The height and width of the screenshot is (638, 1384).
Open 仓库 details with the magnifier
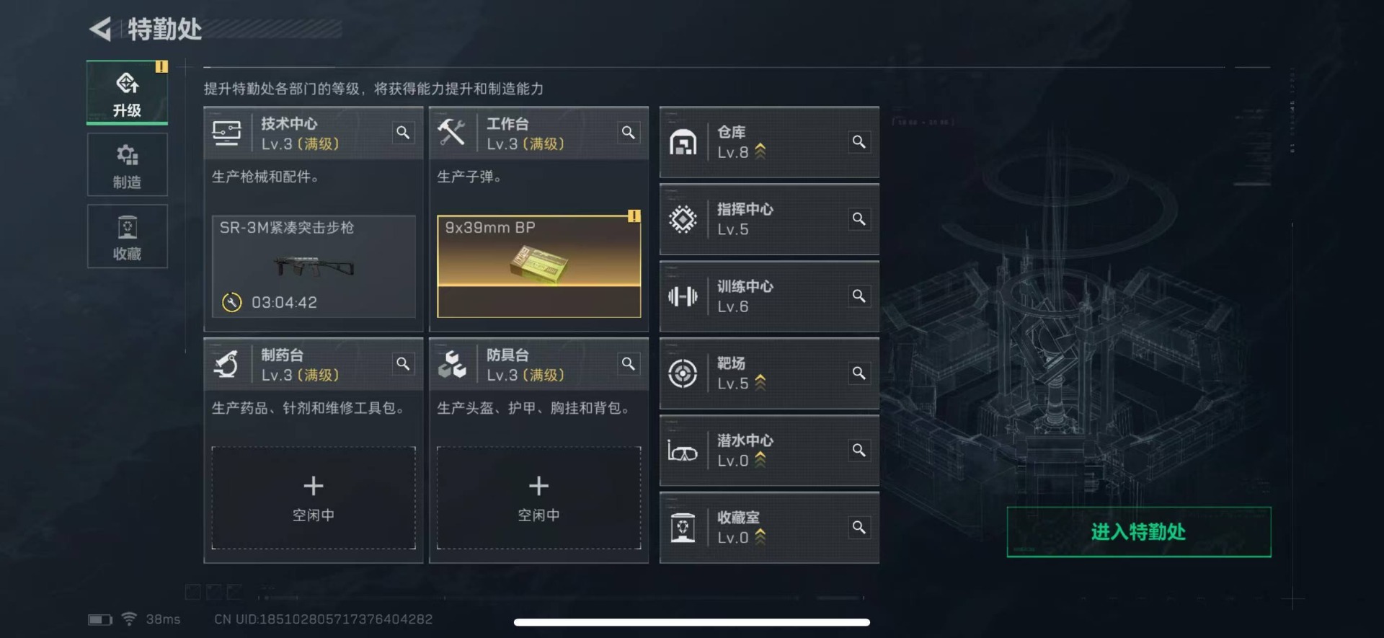click(859, 142)
